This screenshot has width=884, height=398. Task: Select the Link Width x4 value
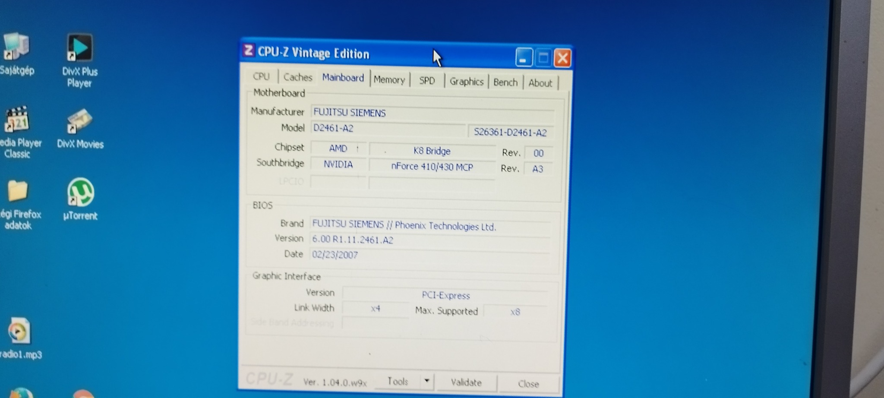pos(376,309)
